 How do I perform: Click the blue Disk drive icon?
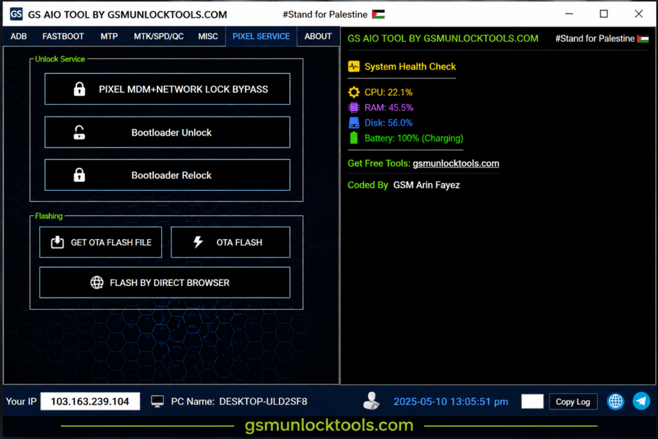point(354,123)
